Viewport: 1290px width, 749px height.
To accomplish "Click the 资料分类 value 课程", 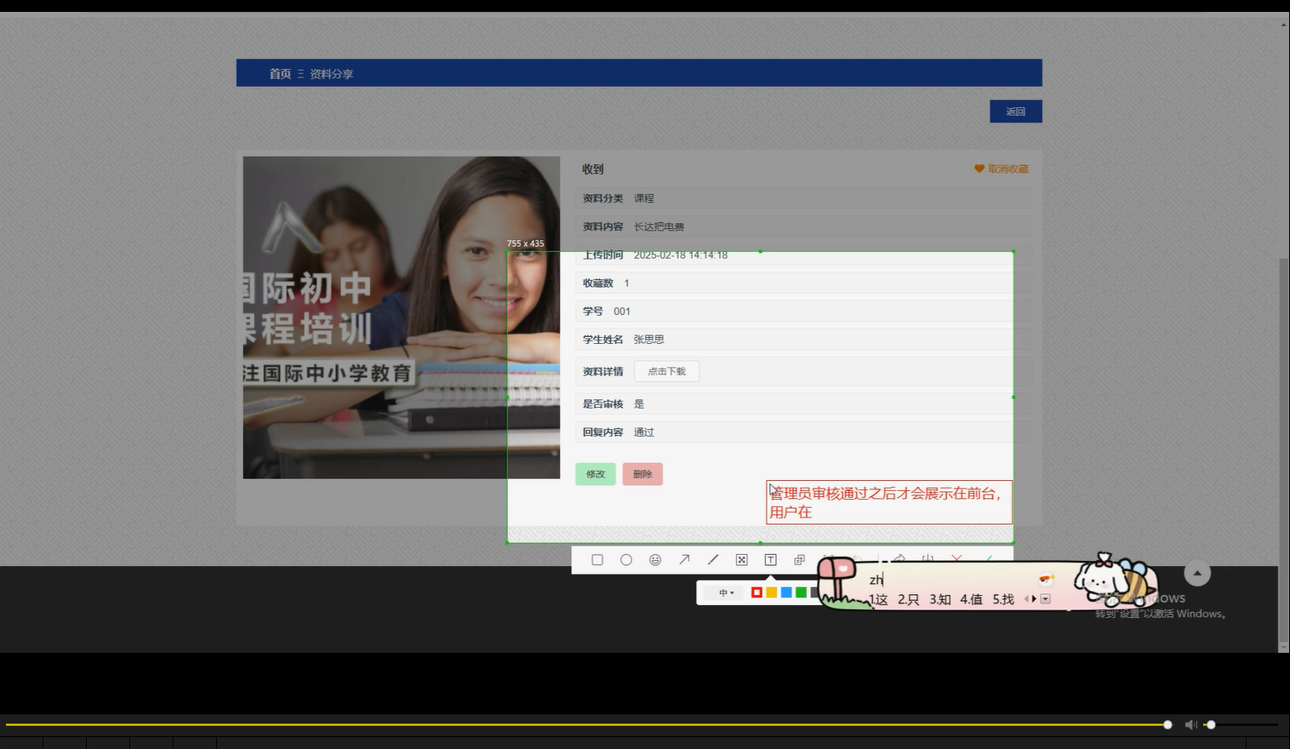I will (644, 198).
